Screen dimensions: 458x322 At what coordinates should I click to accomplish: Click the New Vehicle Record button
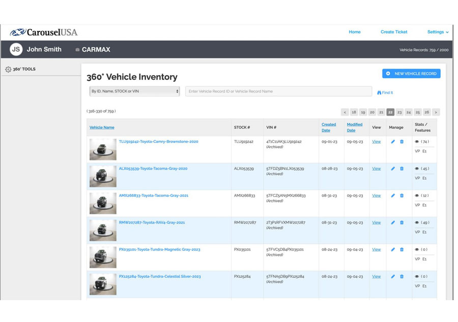(411, 74)
